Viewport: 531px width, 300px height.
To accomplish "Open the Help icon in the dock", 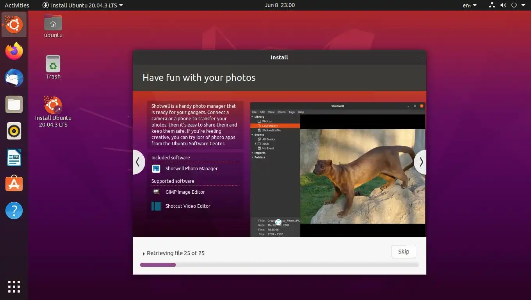I will point(14,211).
